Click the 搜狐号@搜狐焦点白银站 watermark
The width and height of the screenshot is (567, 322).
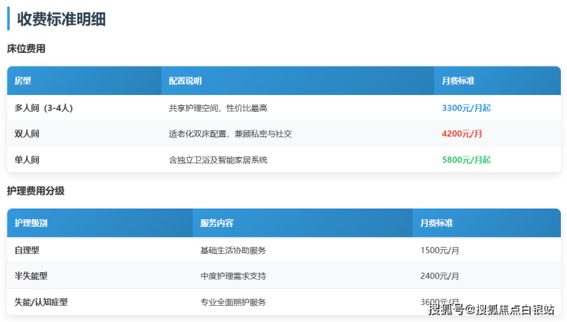[x=491, y=310]
